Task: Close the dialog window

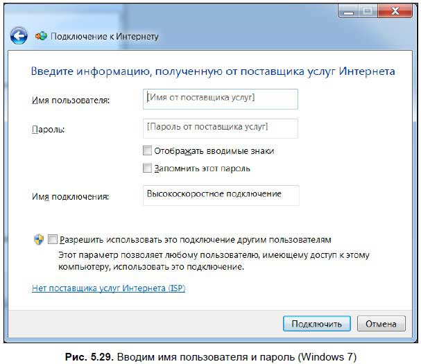Action: click(395, 11)
